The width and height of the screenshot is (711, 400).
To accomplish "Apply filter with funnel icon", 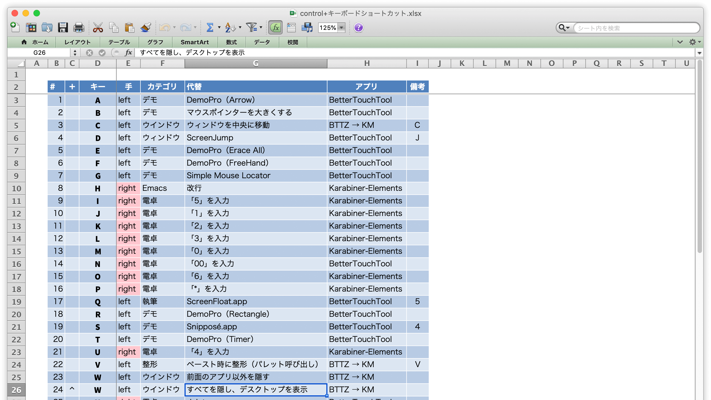I will tap(251, 27).
